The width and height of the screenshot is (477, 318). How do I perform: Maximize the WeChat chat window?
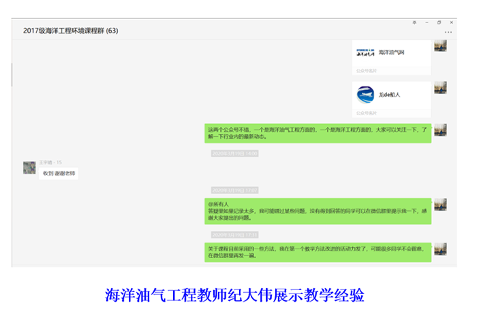pyautogui.click(x=439, y=22)
